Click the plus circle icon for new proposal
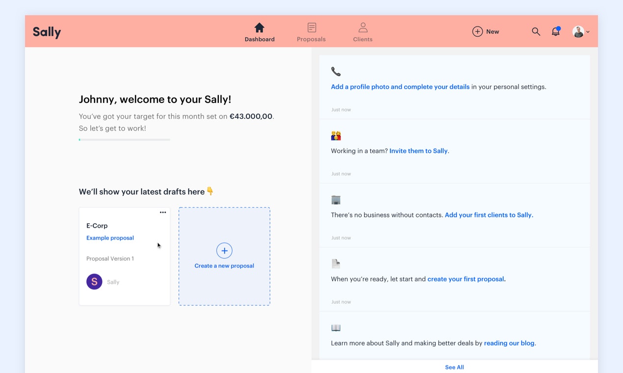Image resolution: width=623 pixels, height=373 pixels. click(224, 251)
